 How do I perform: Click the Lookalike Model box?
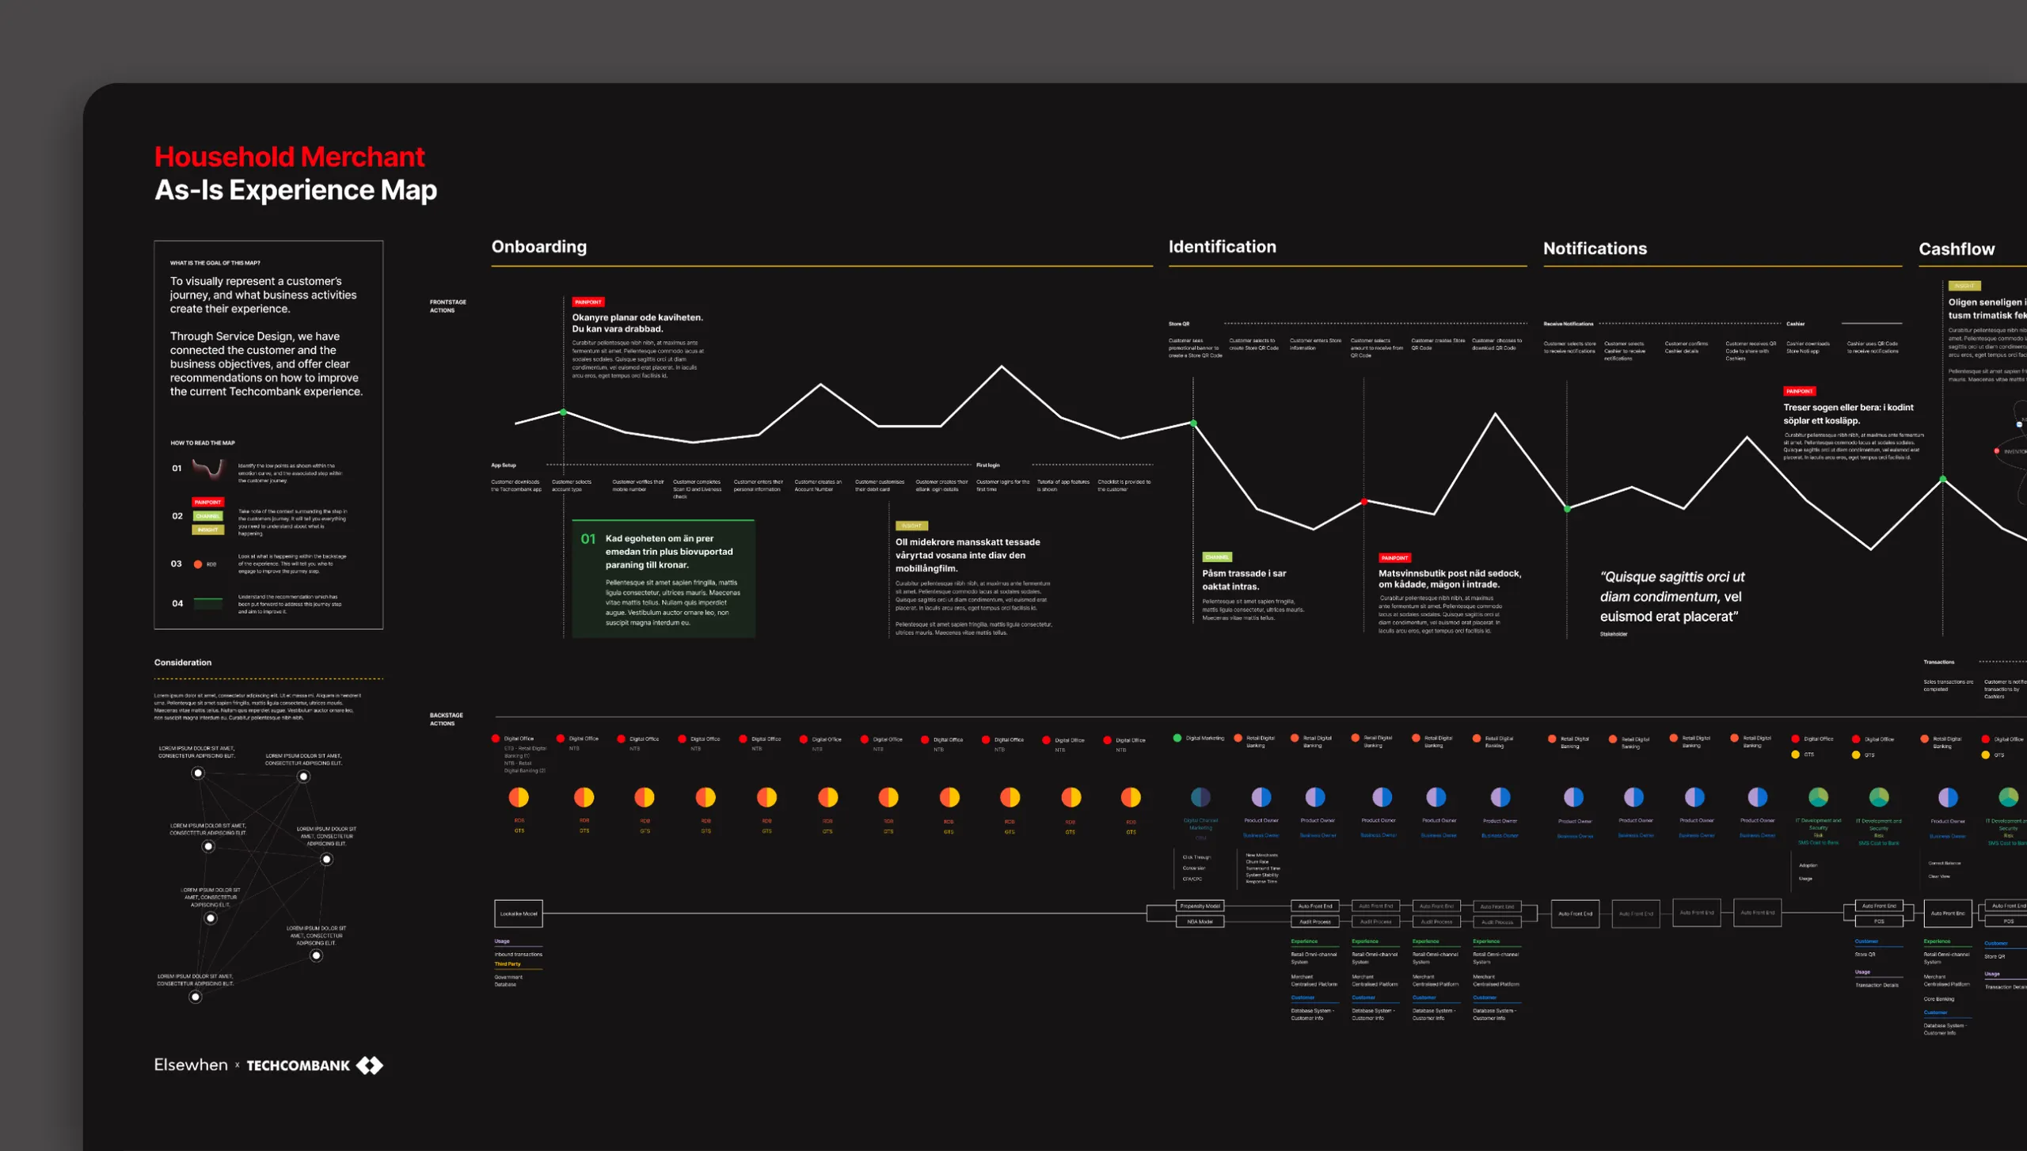[519, 914]
